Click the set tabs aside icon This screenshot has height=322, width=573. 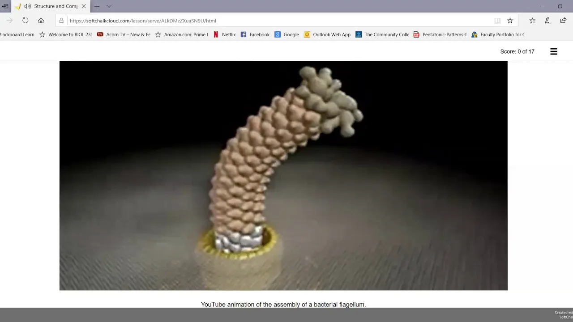pyautogui.click(x=5, y=6)
